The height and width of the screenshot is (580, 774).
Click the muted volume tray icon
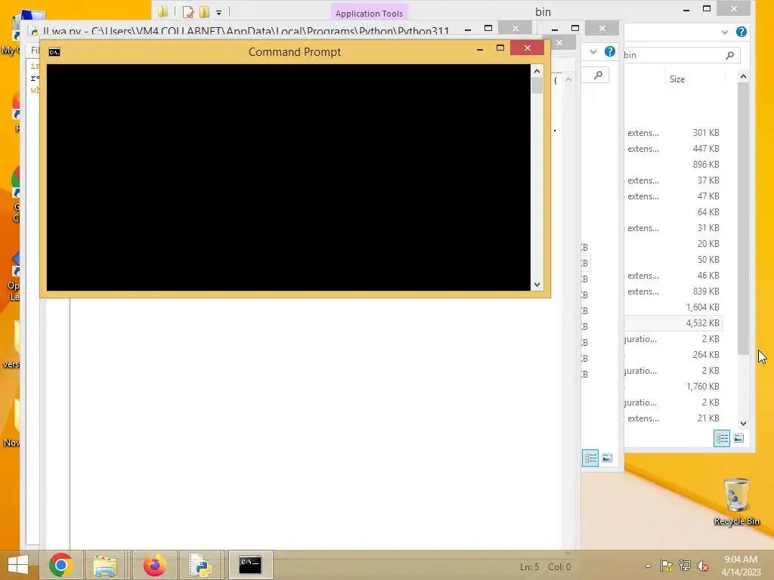(703, 566)
